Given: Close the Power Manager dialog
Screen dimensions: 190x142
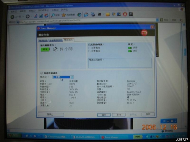Looking at the screenshot, I should coord(152,27).
